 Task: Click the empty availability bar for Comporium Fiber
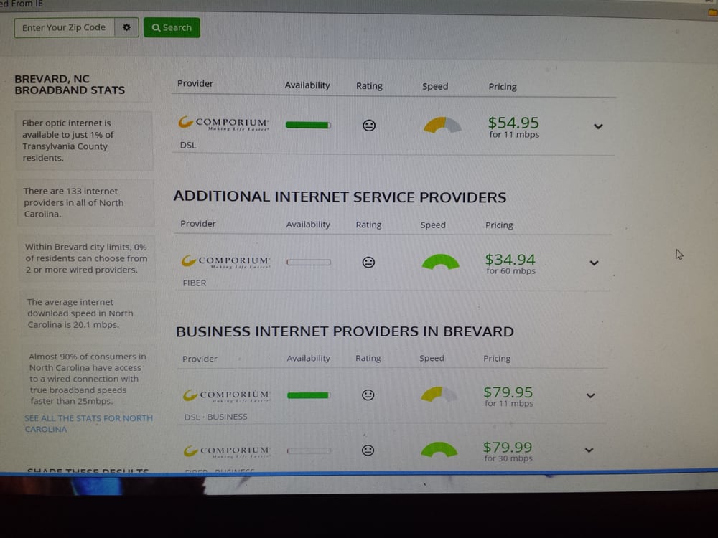[309, 263]
